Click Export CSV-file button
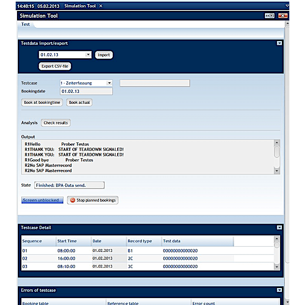This screenshot has width=305, height=305. tap(55, 66)
